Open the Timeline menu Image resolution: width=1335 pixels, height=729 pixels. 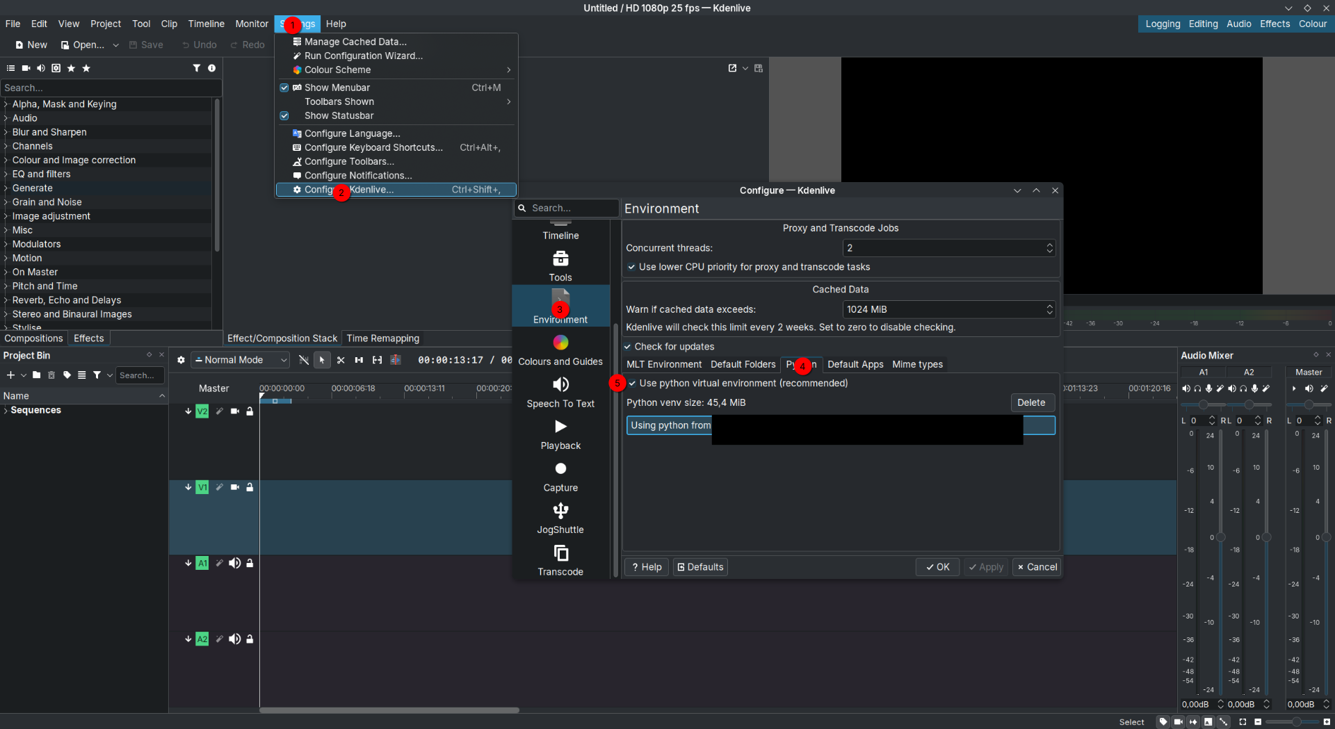tap(207, 24)
